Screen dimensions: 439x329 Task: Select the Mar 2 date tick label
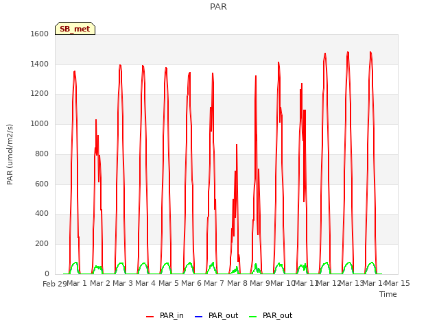point(100,283)
